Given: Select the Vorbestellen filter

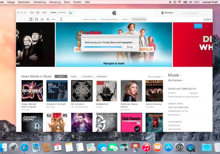Looking at the screenshot, I should [101, 76].
